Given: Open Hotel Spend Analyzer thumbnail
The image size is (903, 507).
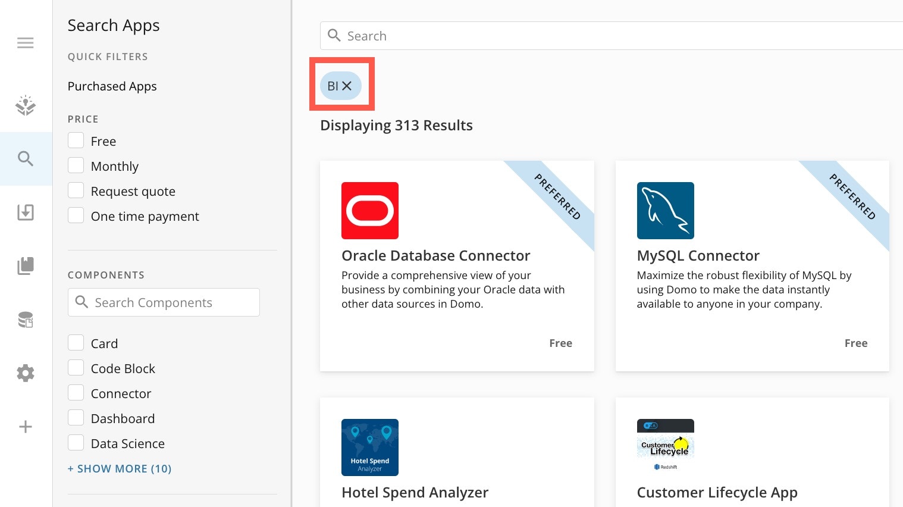Looking at the screenshot, I should (x=370, y=447).
